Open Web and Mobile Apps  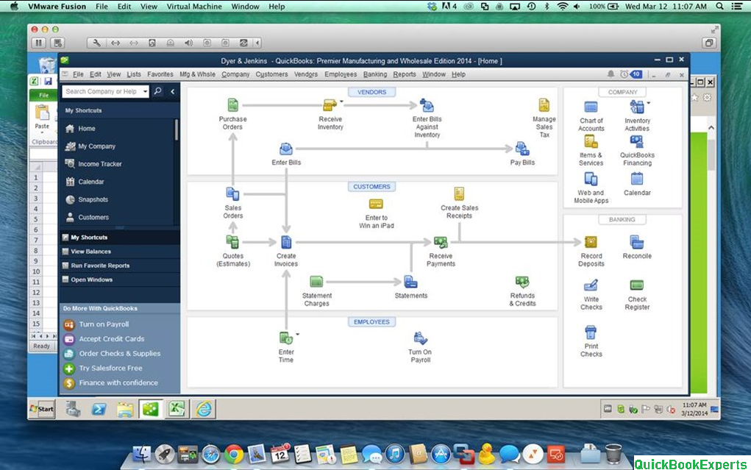(x=591, y=179)
